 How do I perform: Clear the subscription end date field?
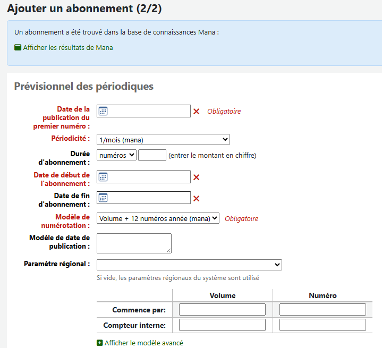(196, 198)
